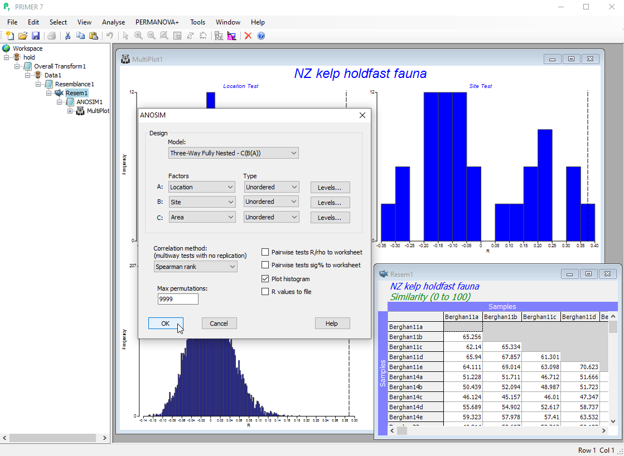Image resolution: width=624 pixels, height=456 pixels.
Task: Save using the floppy disk icon
Action: pos(35,36)
